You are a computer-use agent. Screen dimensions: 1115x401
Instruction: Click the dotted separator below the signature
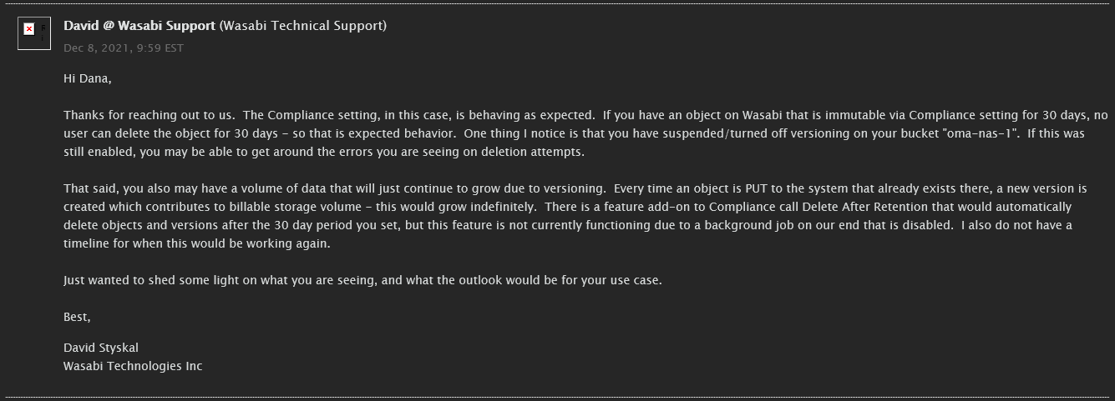click(557, 397)
